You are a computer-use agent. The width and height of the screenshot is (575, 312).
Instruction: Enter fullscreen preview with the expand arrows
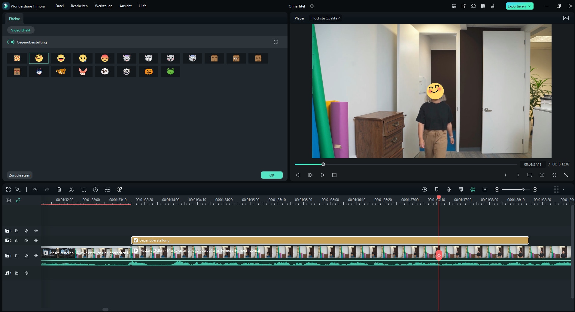pos(566,175)
